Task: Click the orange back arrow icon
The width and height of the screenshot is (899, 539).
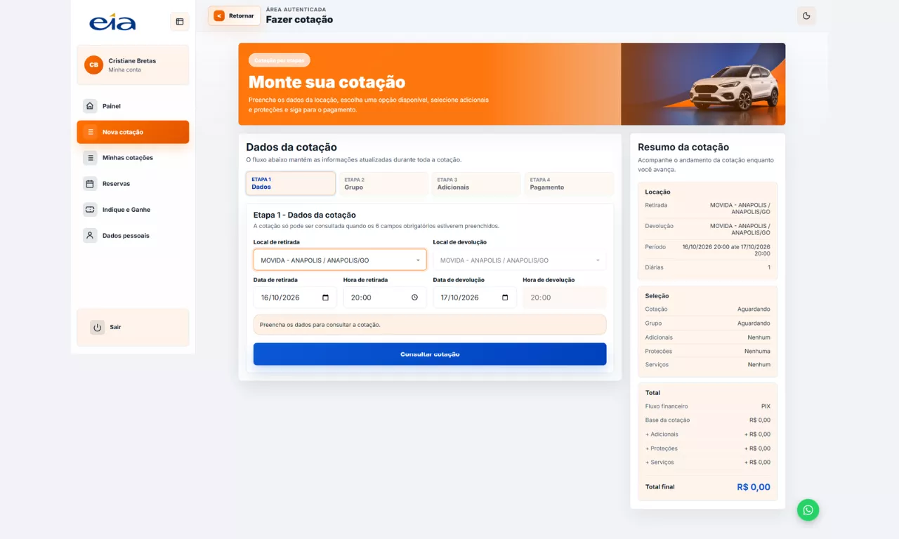Action: [219, 15]
